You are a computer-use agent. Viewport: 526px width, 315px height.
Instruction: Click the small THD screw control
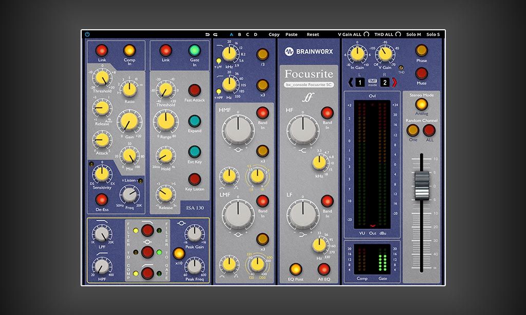tap(401, 68)
